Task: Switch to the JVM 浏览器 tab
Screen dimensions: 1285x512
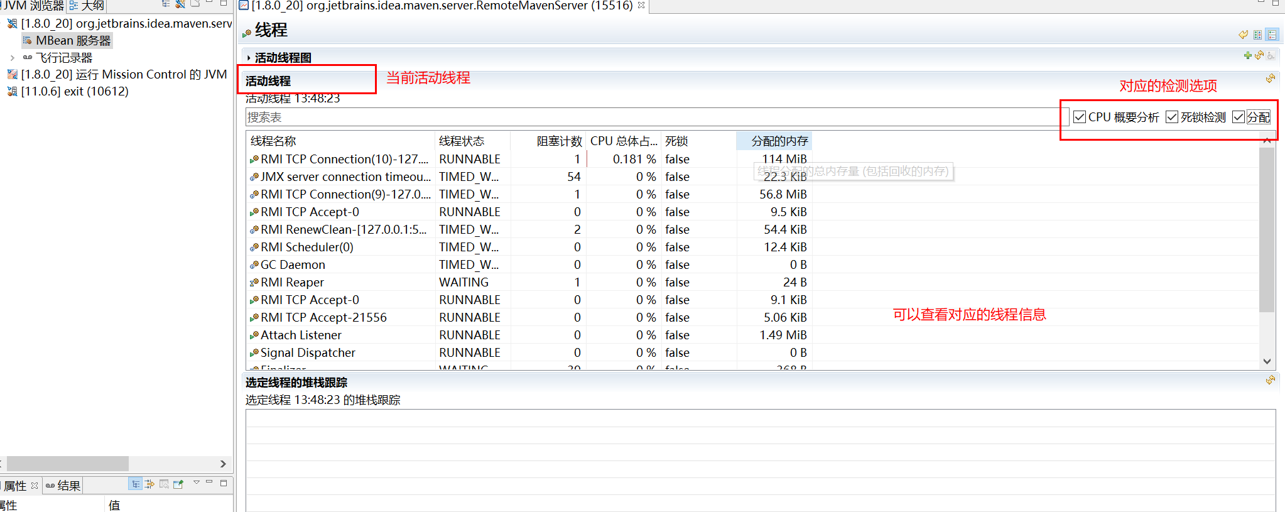Action: (x=33, y=6)
